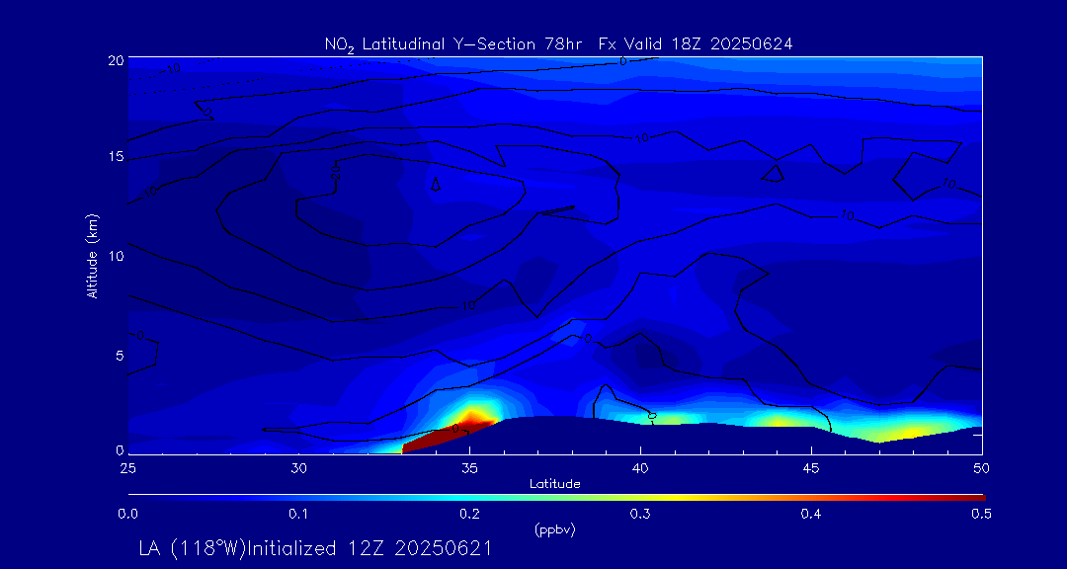Click the "Altitude (km)" y-axis label
The image size is (1067, 569).
92,256
